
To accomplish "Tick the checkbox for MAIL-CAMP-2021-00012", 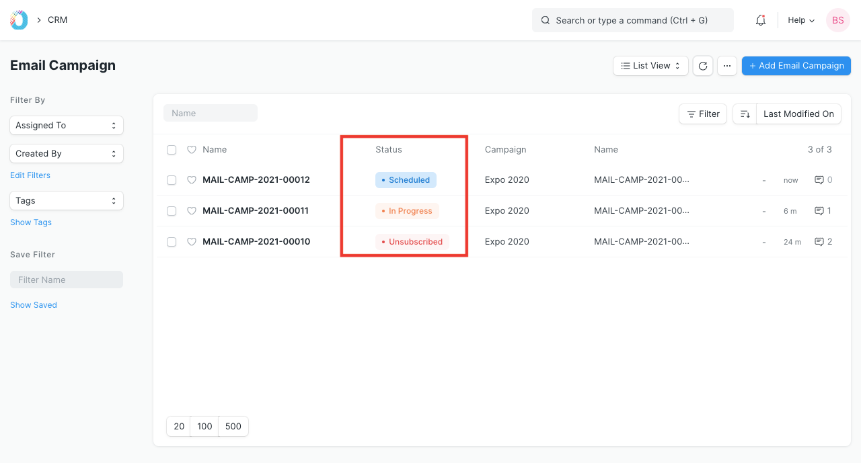I will click(x=172, y=180).
